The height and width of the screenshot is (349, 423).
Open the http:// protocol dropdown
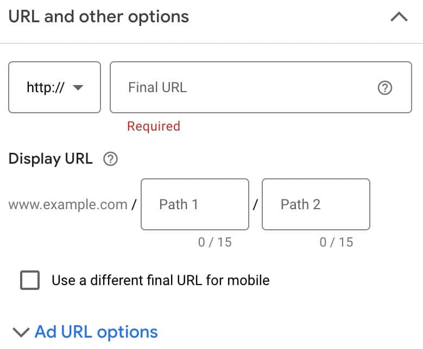click(54, 87)
